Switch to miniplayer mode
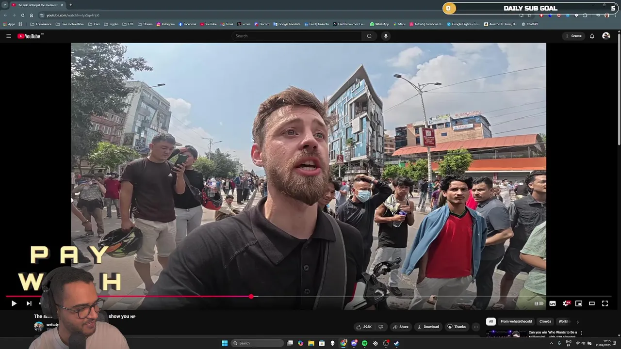 click(579, 303)
